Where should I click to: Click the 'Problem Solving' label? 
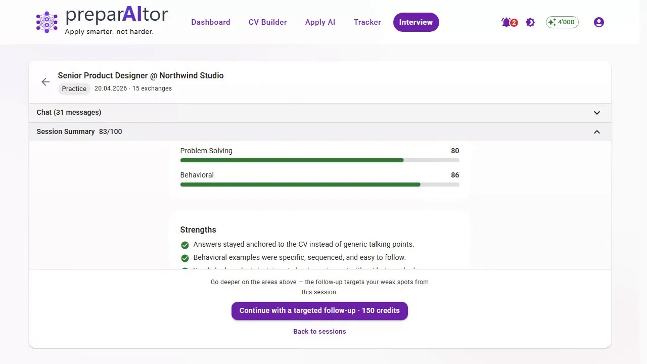tap(206, 151)
